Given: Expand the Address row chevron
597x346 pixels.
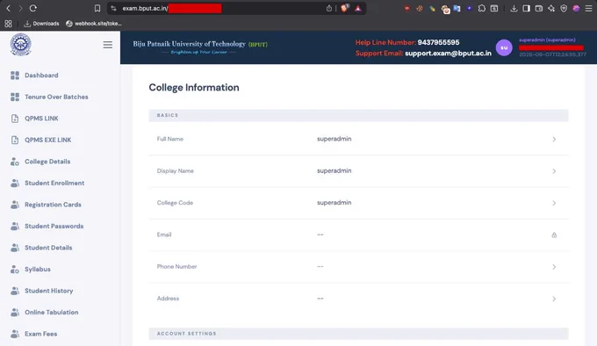Looking at the screenshot, I should point(554,299).
